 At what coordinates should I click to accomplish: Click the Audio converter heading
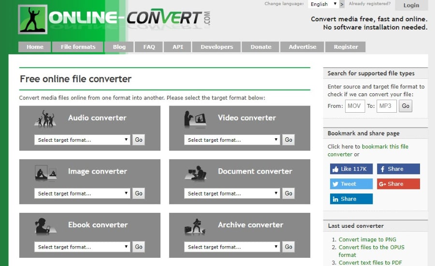pos(97,118)
